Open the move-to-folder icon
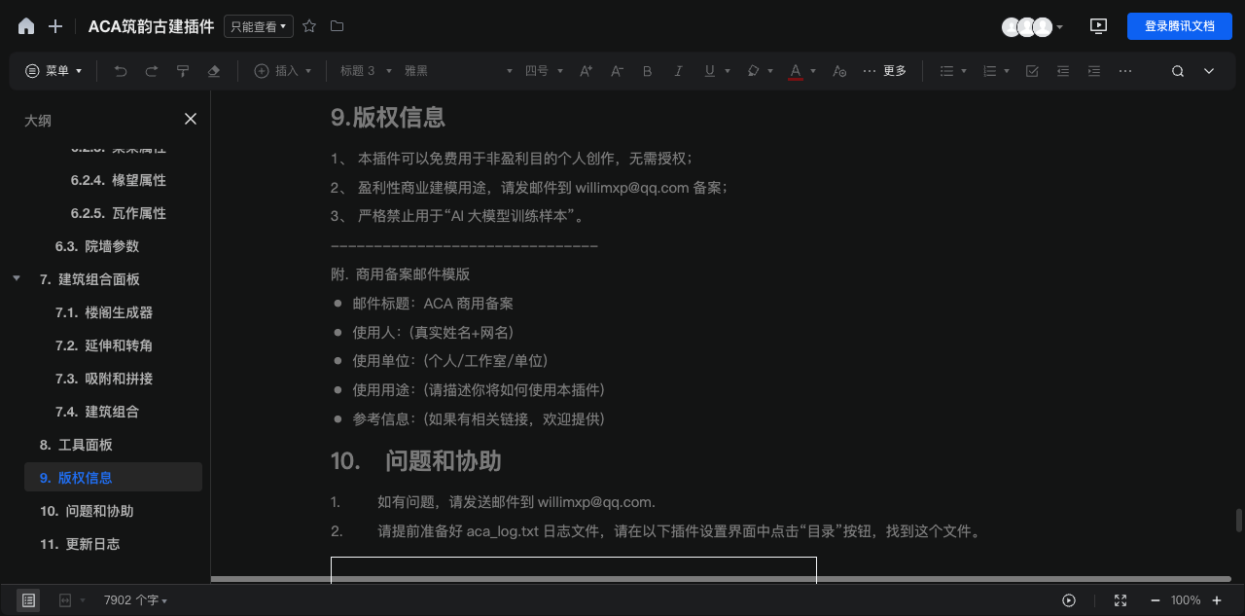 pyautogui.click(x=337, y=26)
